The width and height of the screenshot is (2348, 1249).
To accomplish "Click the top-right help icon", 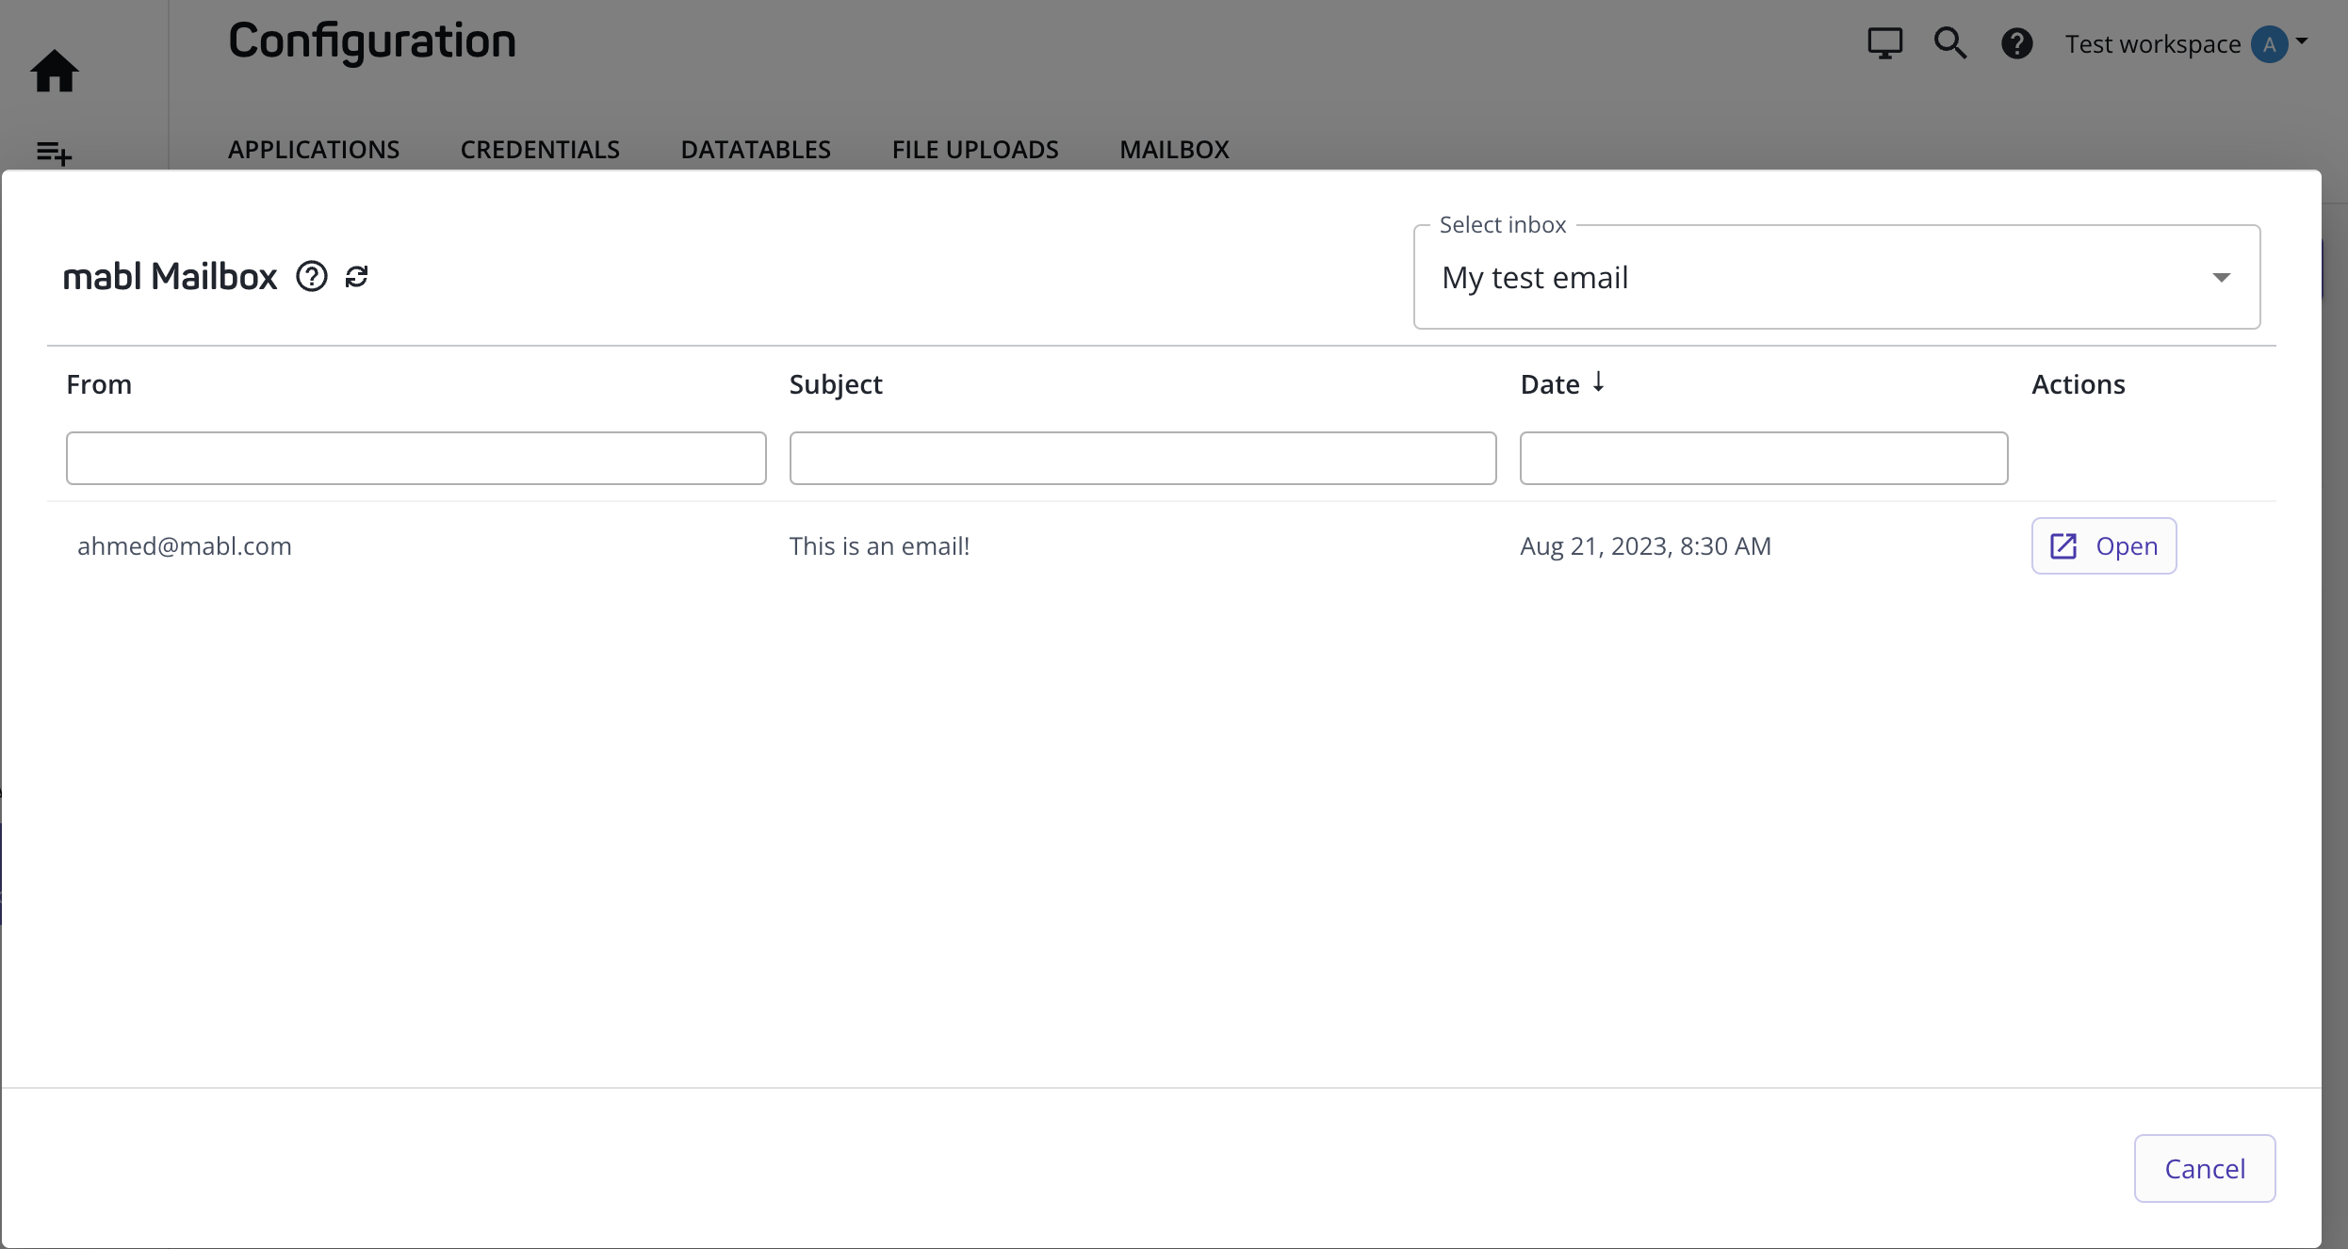I will click(x=2016, y=43).
